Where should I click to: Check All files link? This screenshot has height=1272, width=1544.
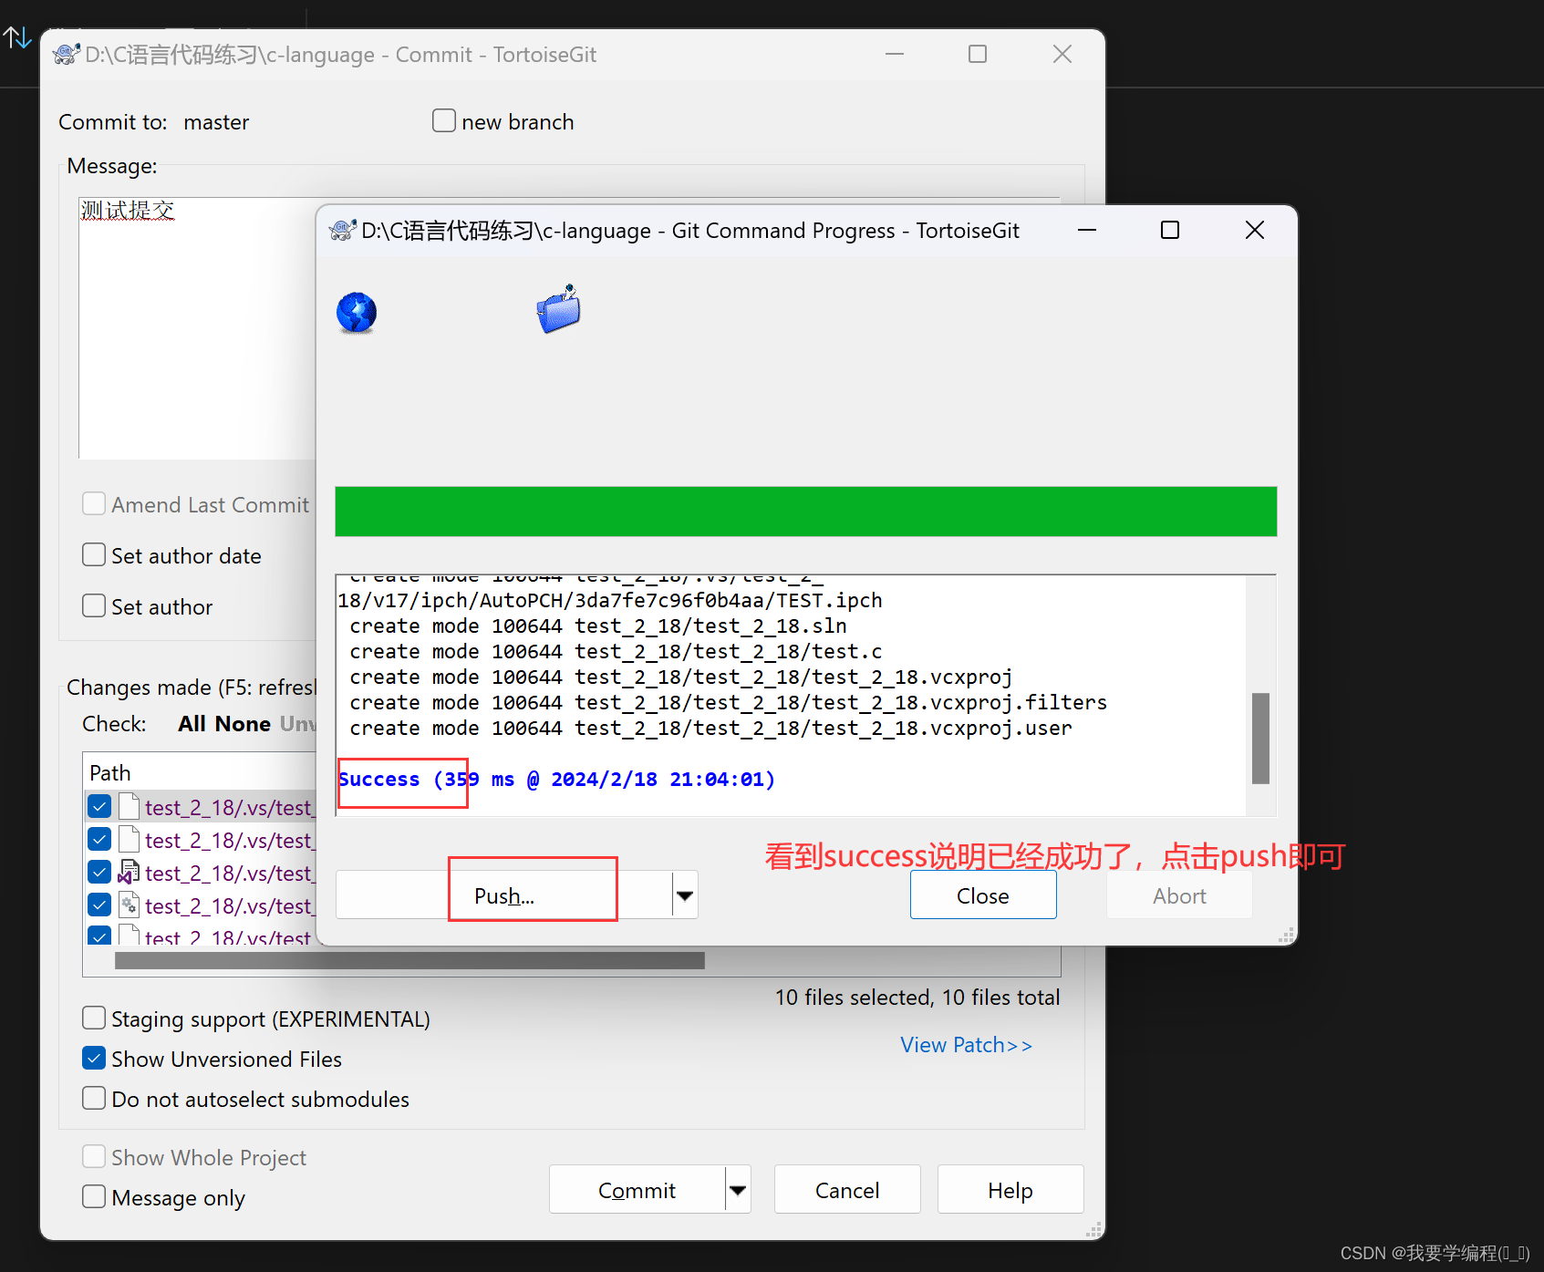tap(192, 724)
